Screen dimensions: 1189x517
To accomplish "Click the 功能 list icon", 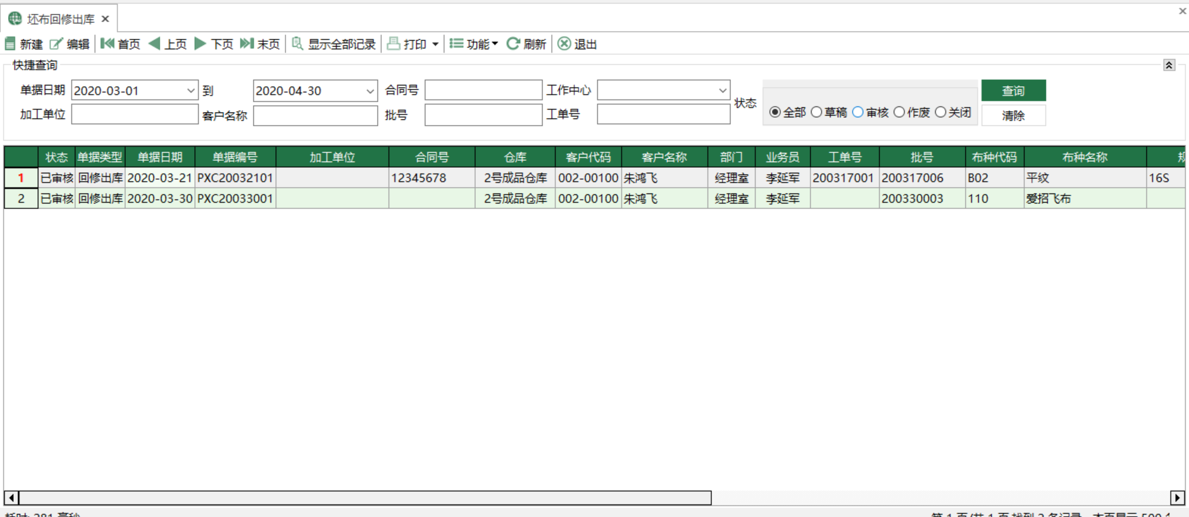I will pyautogui.click(x=456, y=44).
